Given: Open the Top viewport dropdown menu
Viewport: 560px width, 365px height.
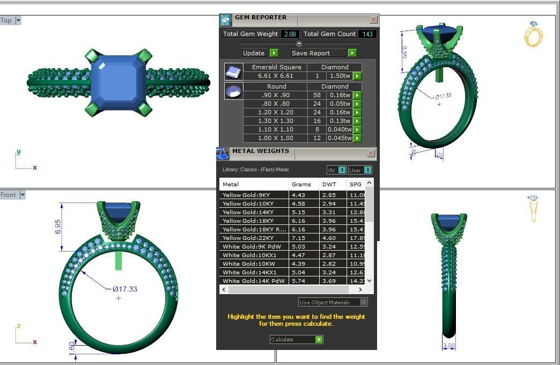Looking at the screenshot, I should click(x=18, y=20).
